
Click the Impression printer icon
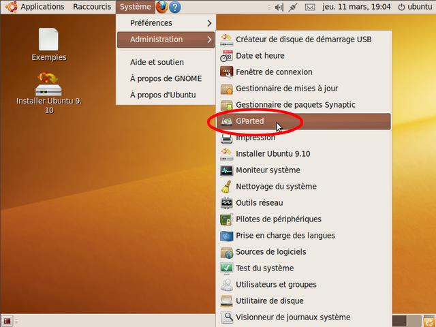point(227,138)
